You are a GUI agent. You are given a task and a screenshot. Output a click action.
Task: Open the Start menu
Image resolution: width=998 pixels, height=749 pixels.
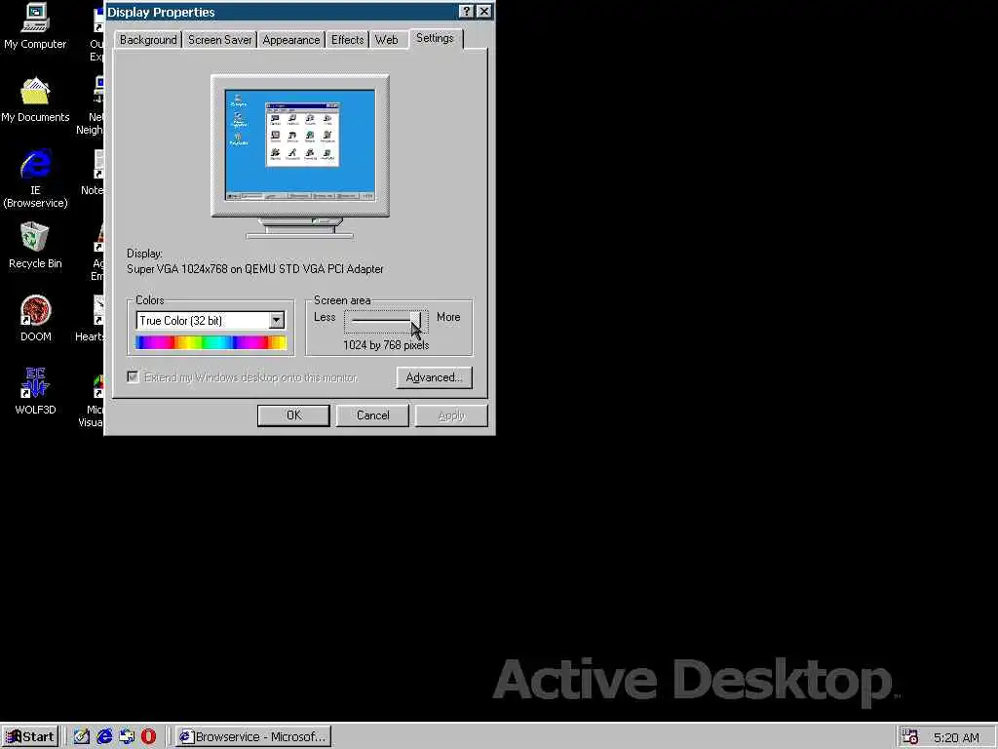(30, 737)
